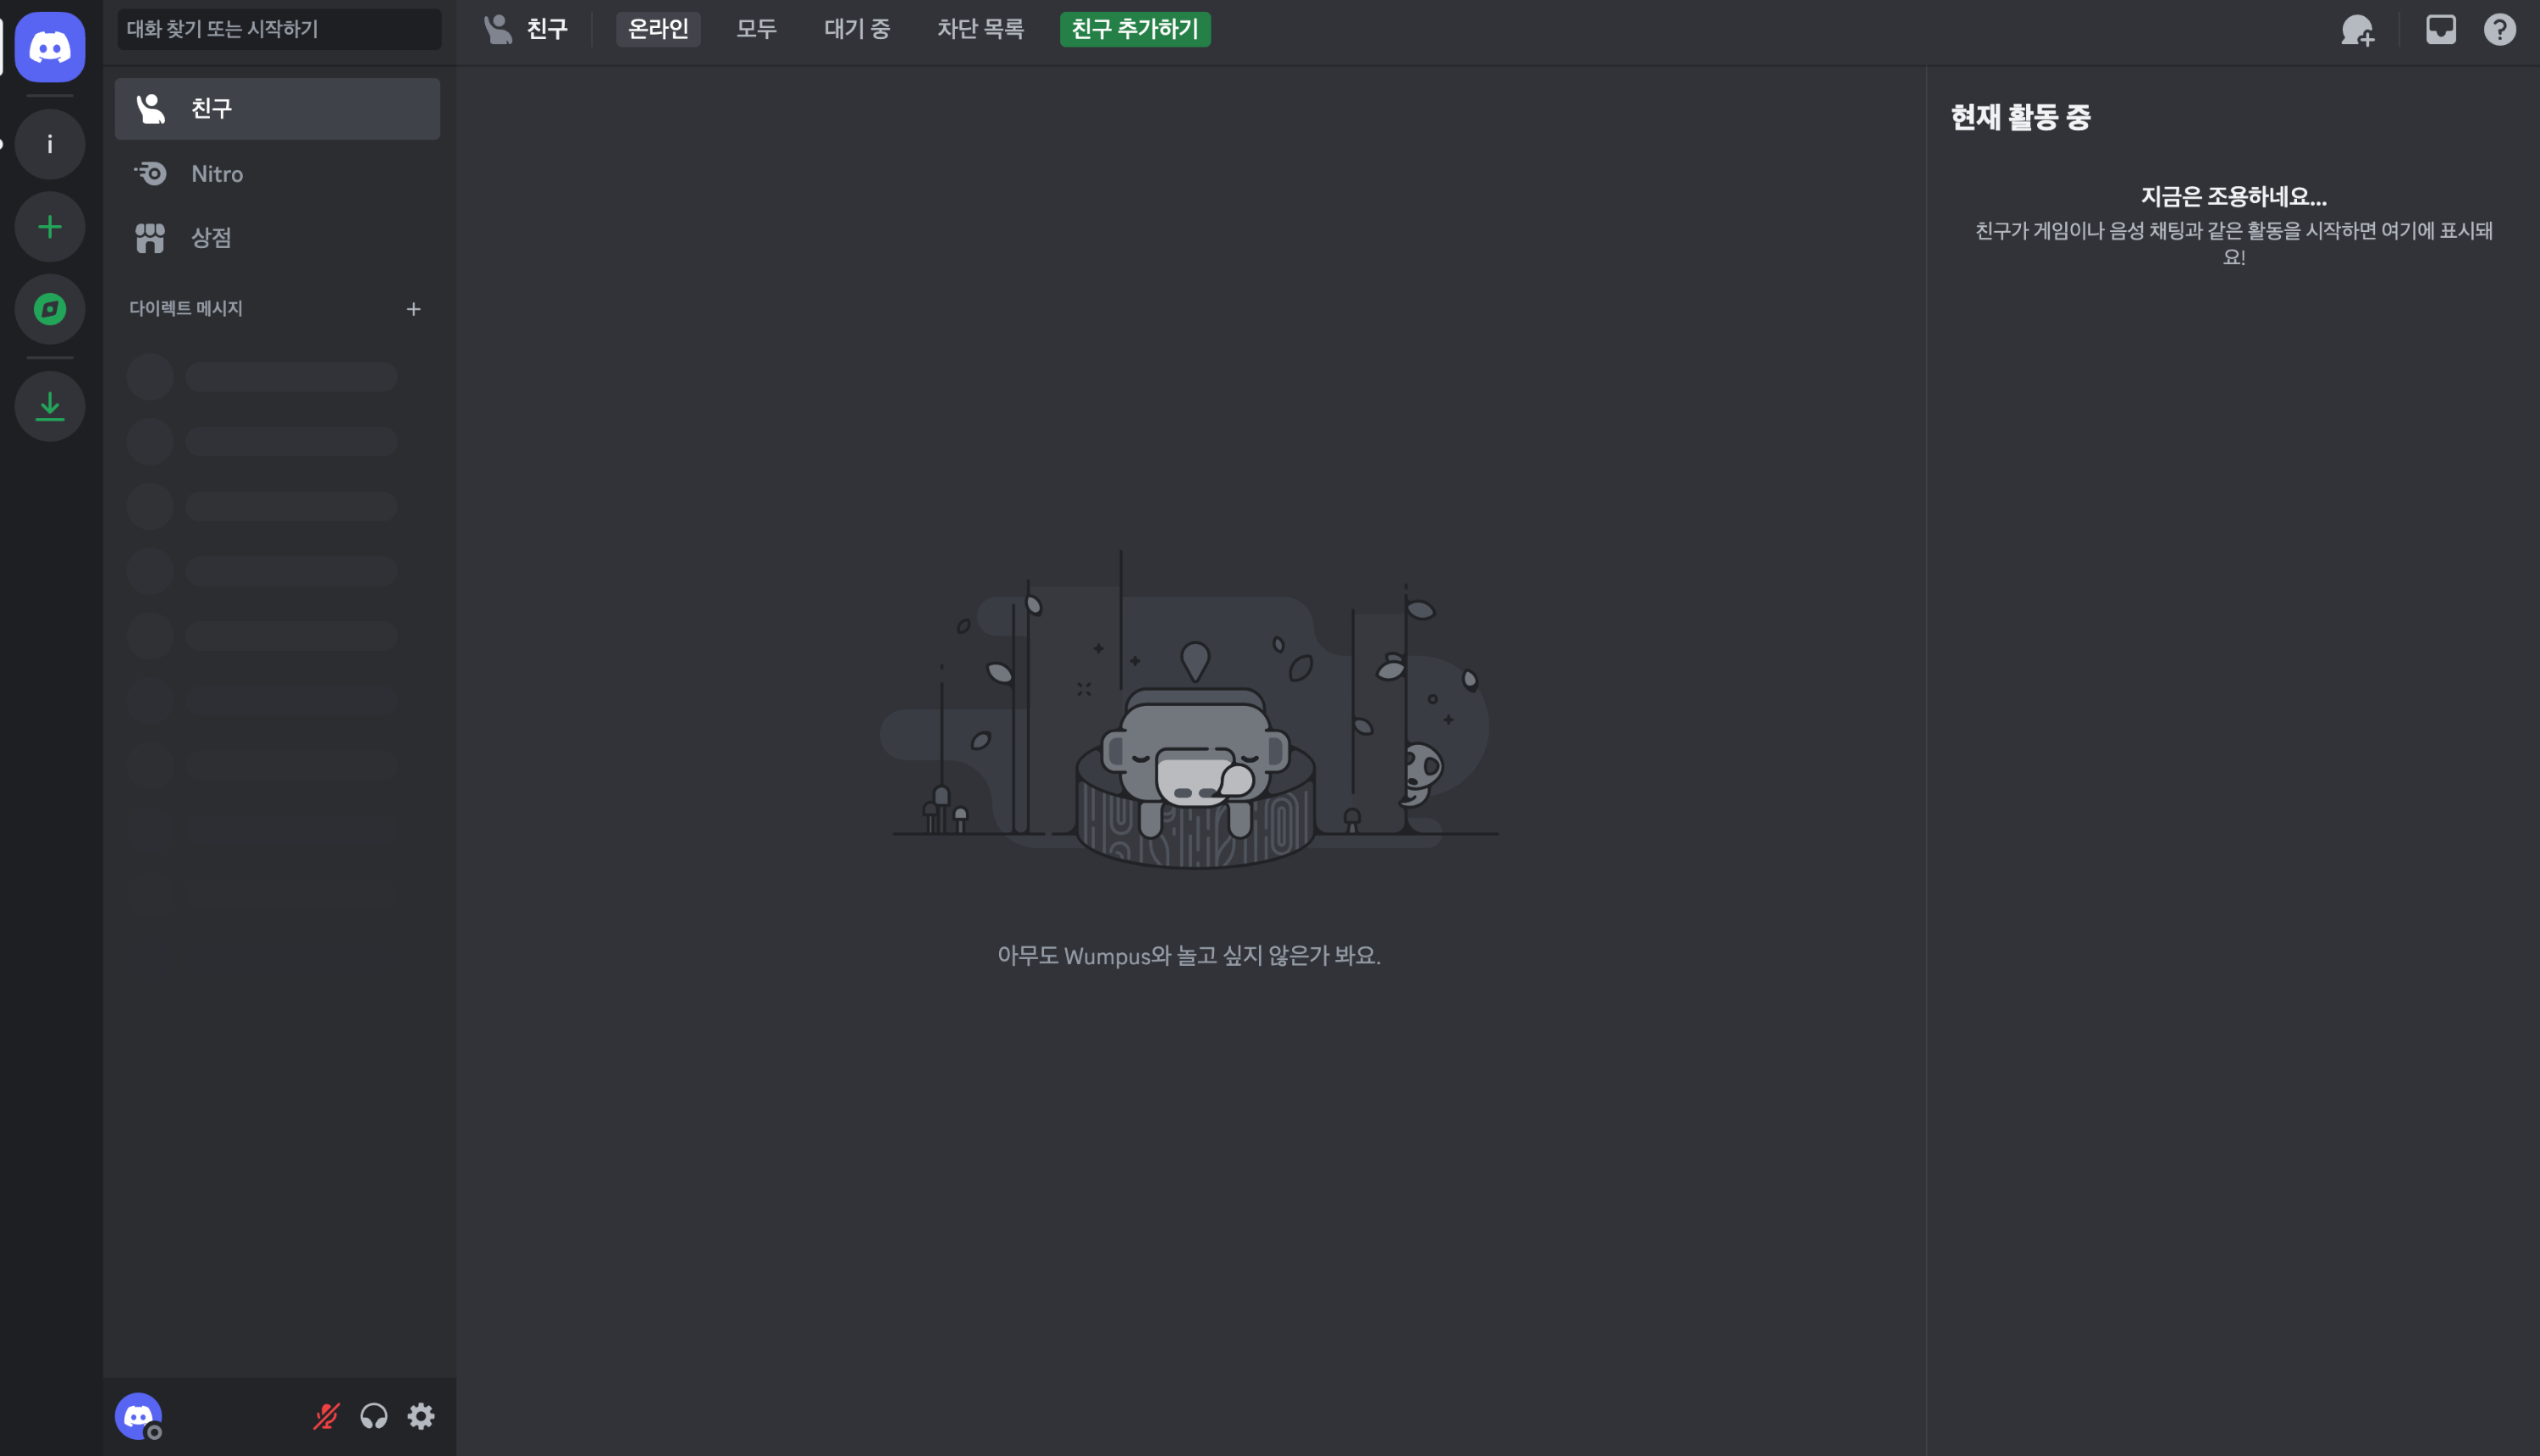Unmute the microphone toggle
2540x1456 pixels.
326,1416
